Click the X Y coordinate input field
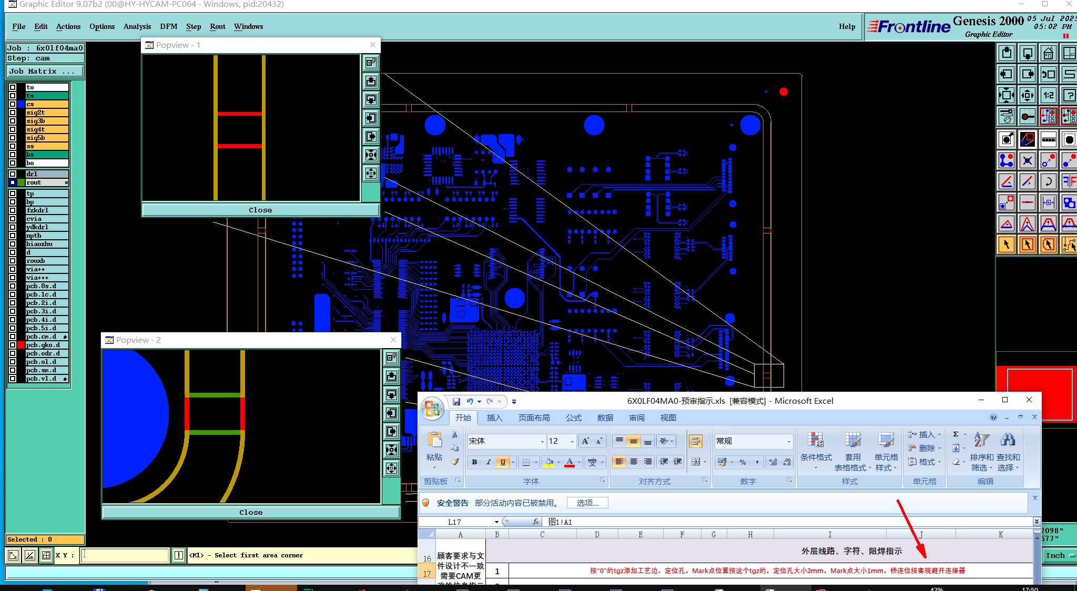1077x591 pixels. coord(125,555)
